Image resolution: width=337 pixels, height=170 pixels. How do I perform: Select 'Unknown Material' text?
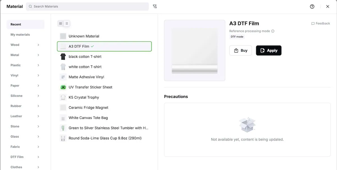pyautogui.click(x=84, y=36)
